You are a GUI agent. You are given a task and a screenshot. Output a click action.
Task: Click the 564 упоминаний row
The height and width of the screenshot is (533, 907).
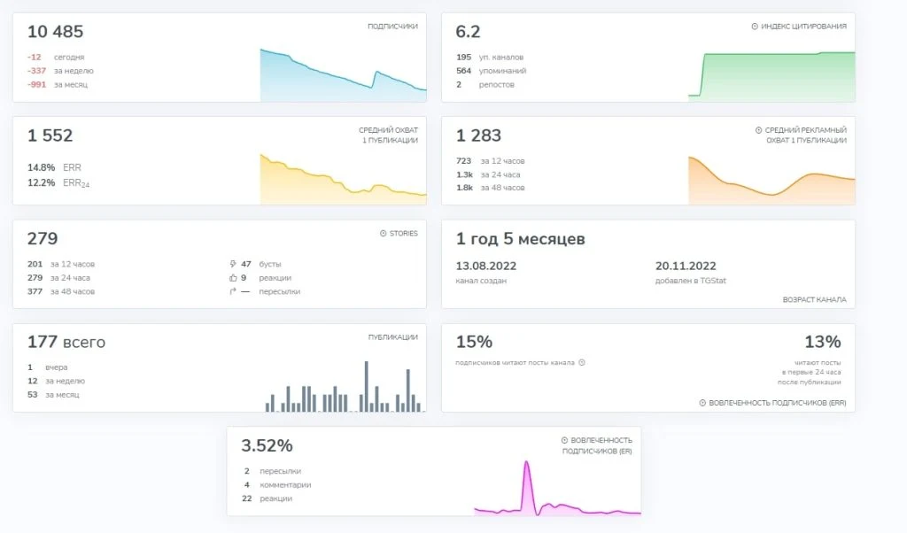point(491,71)
